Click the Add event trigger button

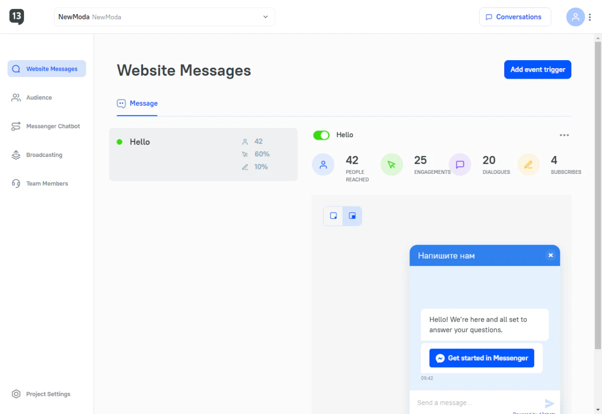(538, 70)
